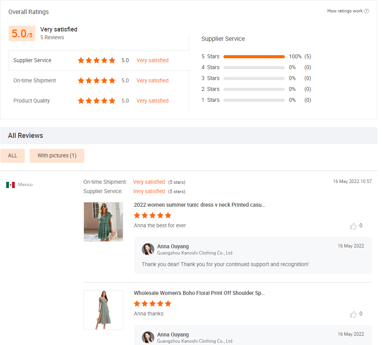Click thumbs-up on 'Anna thanks' review
Viewport: 382px width, 345px height.
click(x=353, y=314)
